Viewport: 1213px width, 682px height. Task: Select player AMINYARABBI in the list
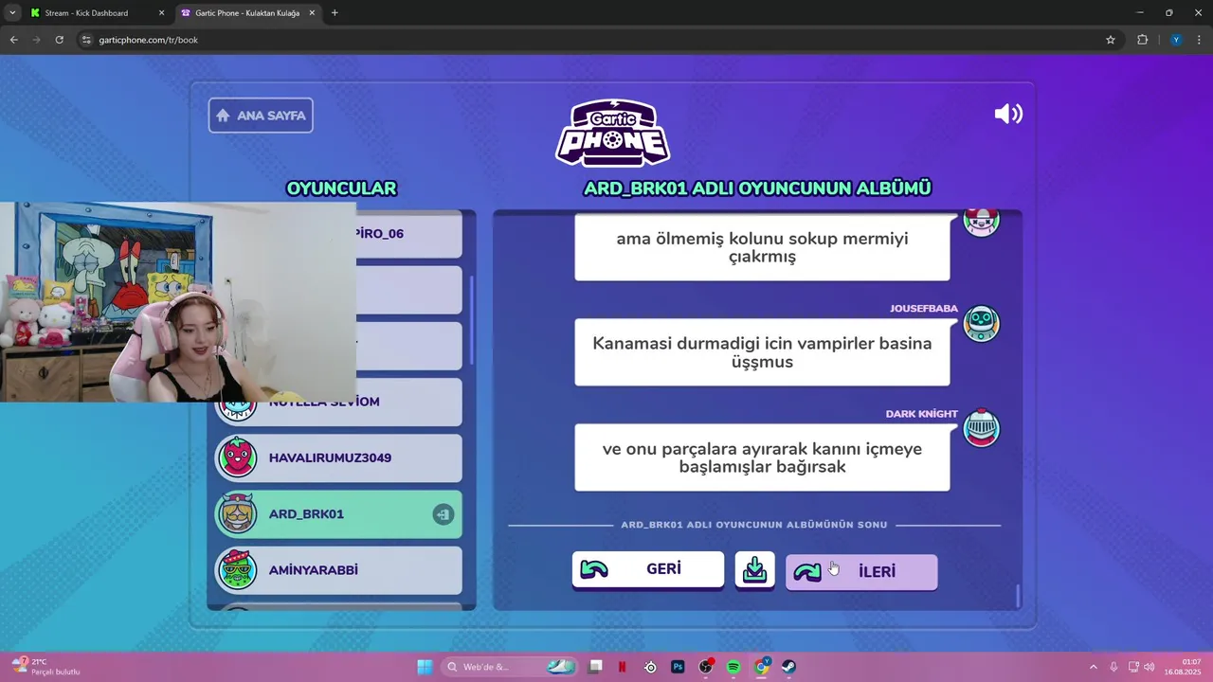(x=338, y=570)
